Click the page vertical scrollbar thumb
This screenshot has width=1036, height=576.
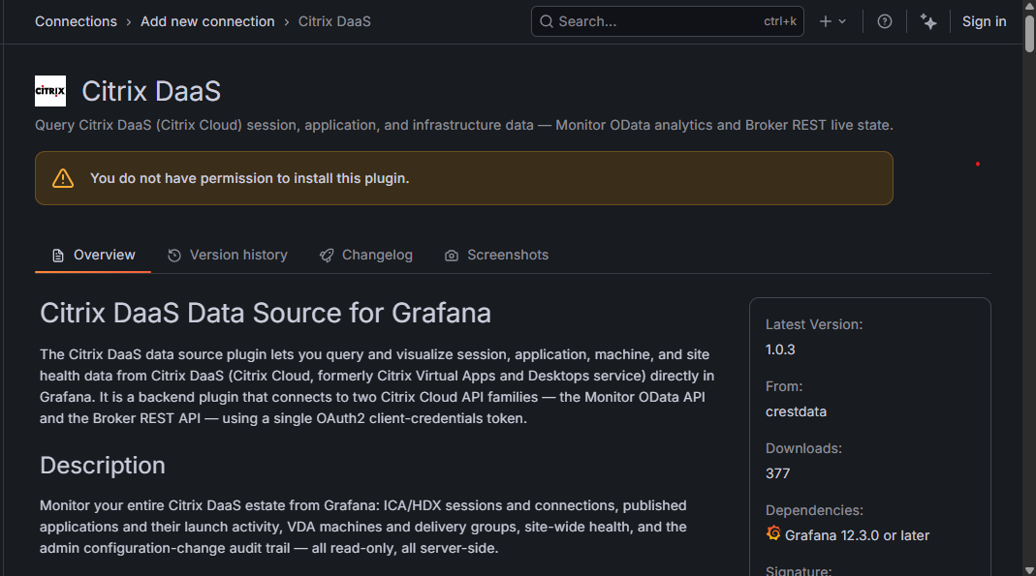coord(1029,32)
